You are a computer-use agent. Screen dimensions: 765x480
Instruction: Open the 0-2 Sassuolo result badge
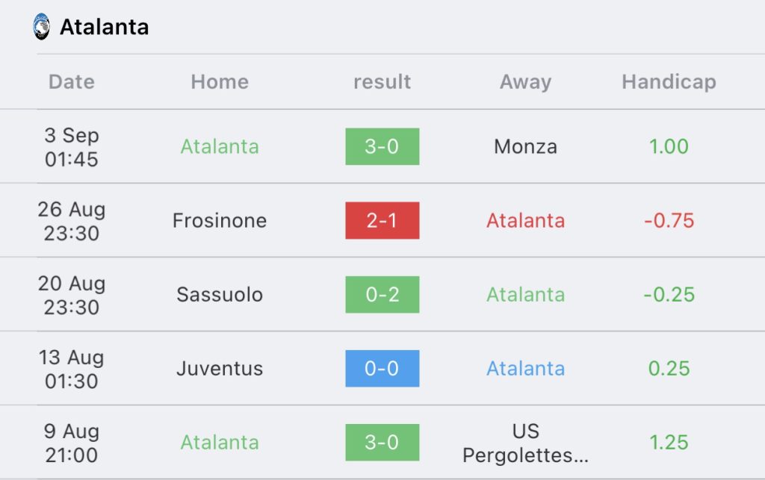pyautogui.click(x=382, y=294)
